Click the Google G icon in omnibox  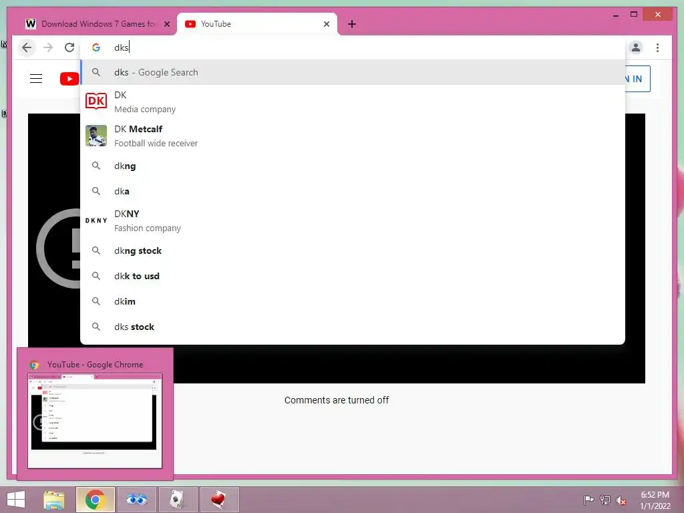coord(96,47)
